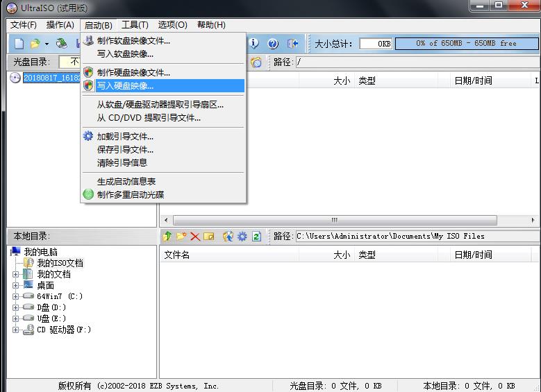Click the local Add files icon
The width and height of the screenshot is (541, 392).
[x=228, y=236]
